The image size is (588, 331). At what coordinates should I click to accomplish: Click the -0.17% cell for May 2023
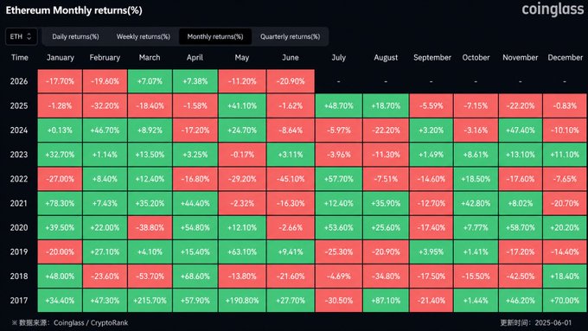pos(242,155)
